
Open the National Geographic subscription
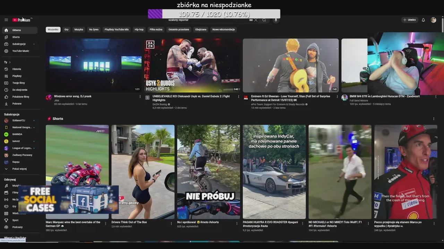[x=20, y=127]
